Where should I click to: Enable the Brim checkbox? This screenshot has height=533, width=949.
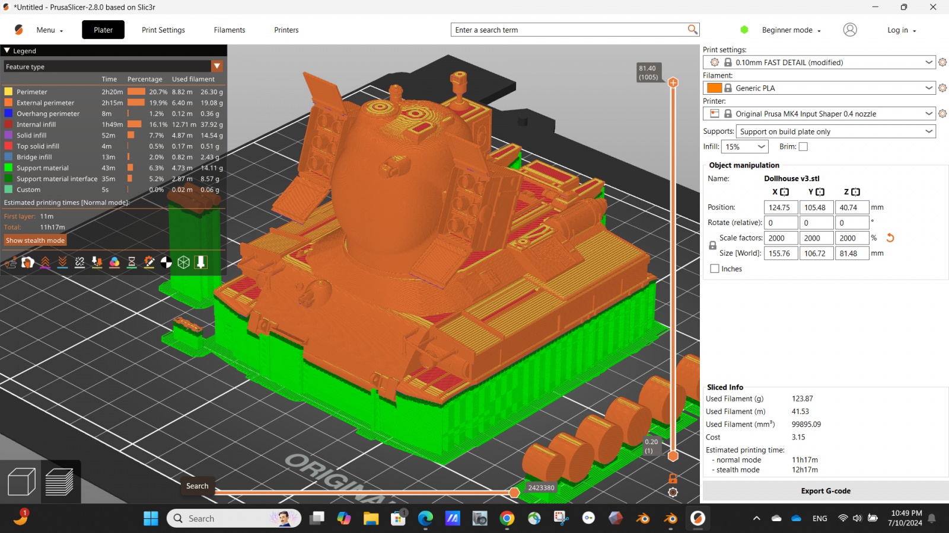[803, 147]
